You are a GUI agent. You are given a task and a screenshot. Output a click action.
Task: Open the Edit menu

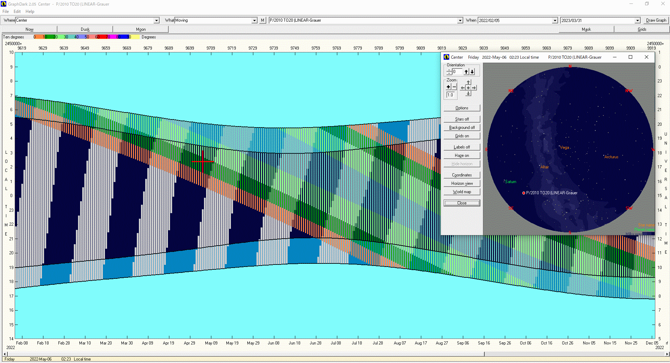[17, 12]
